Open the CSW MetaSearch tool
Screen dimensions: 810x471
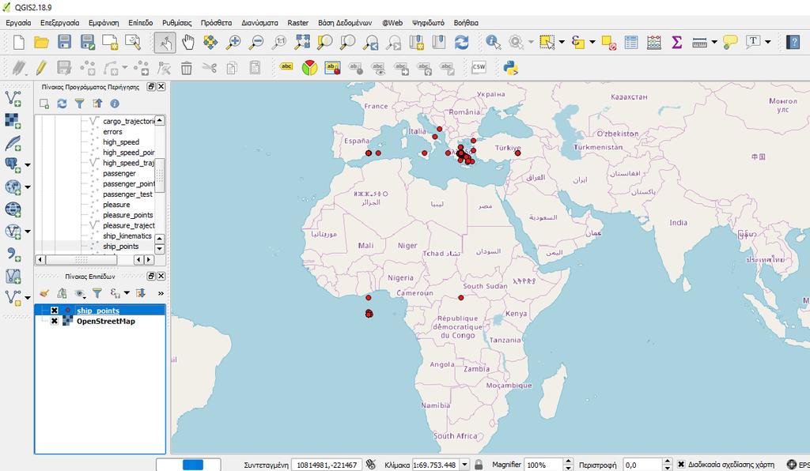tap(479, 67)
